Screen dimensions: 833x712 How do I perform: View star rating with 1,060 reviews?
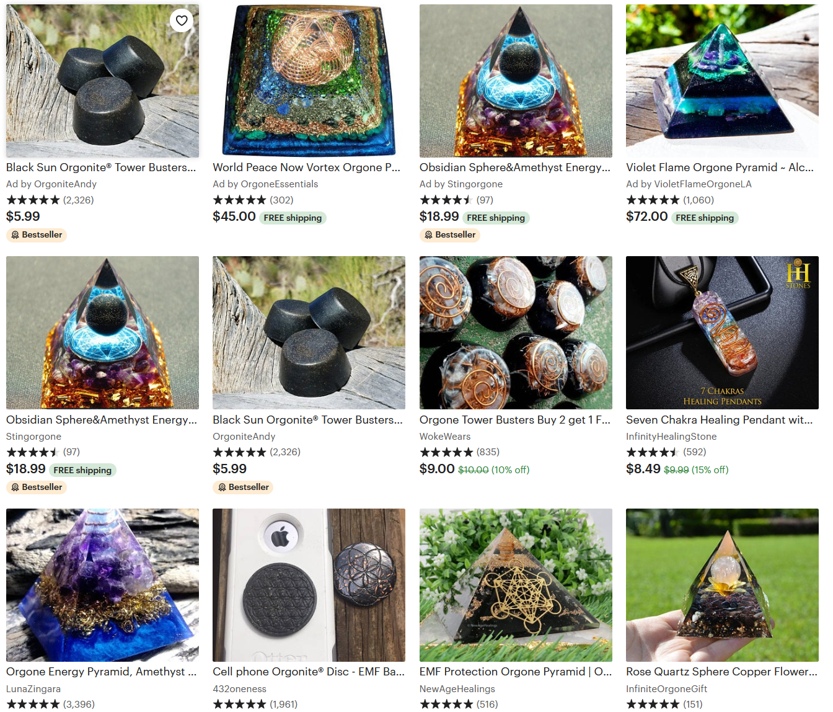[x=653, y=200]
